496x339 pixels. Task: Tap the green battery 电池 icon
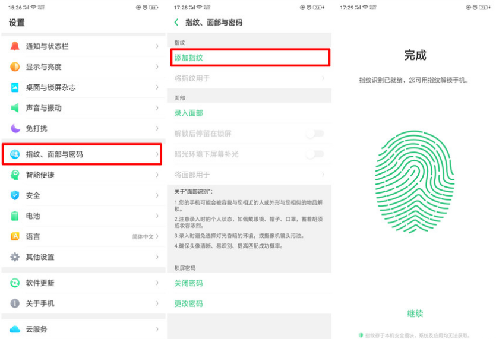click(x=15, y=216)
